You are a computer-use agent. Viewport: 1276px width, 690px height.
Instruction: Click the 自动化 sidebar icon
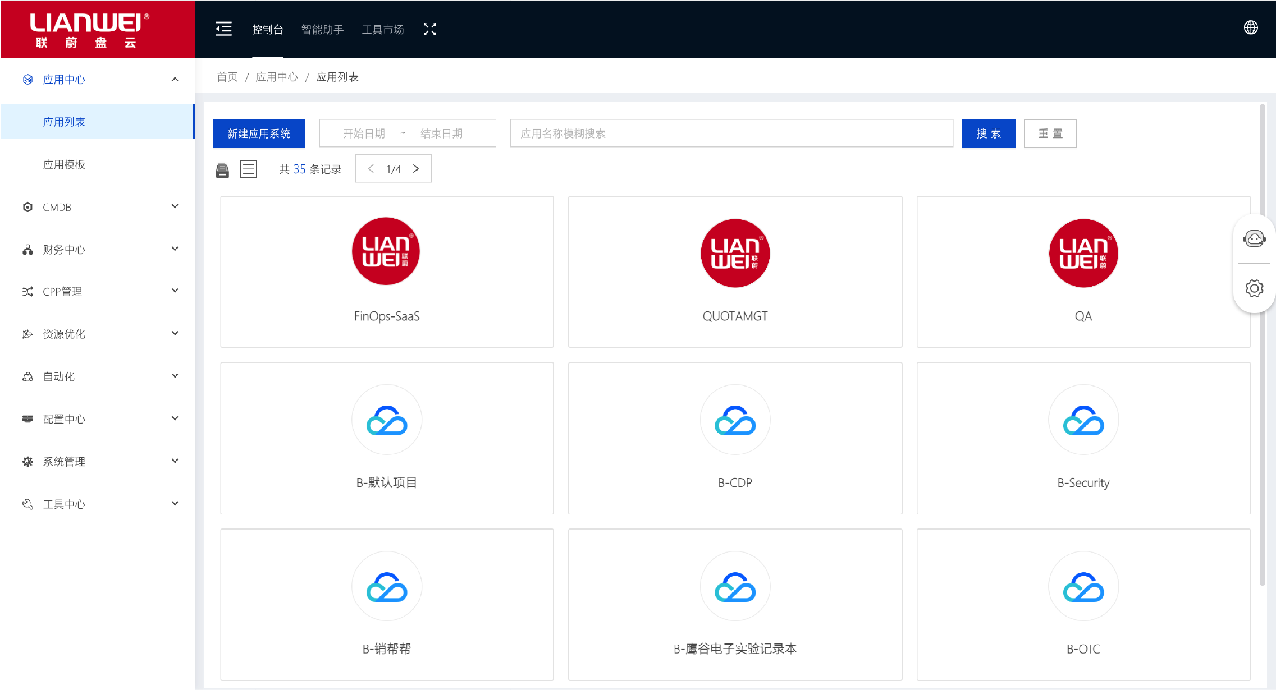click(x=28, y=377)
